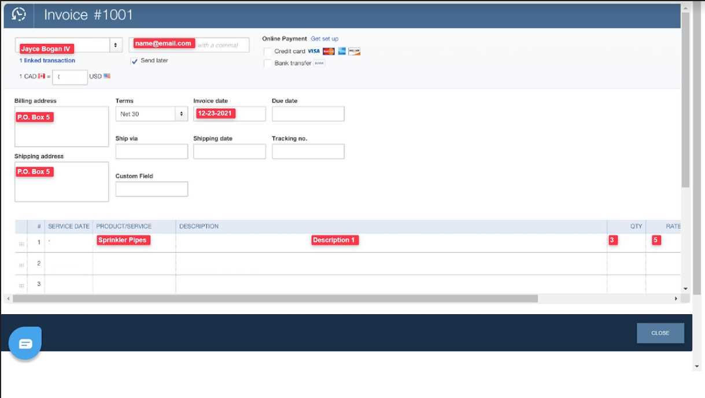
Task: Click the Visa card icon
Action: point(314,51)
